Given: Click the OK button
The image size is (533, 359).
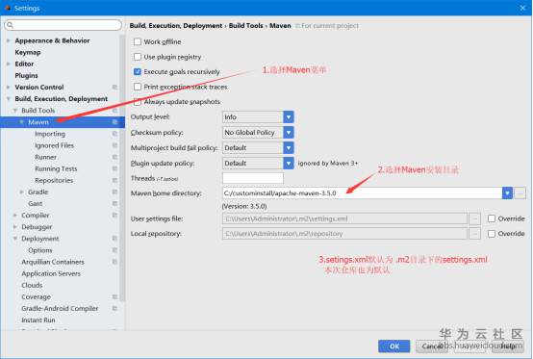Looking at the screenshot, I should pyautogui.click(x=393, y=346).
